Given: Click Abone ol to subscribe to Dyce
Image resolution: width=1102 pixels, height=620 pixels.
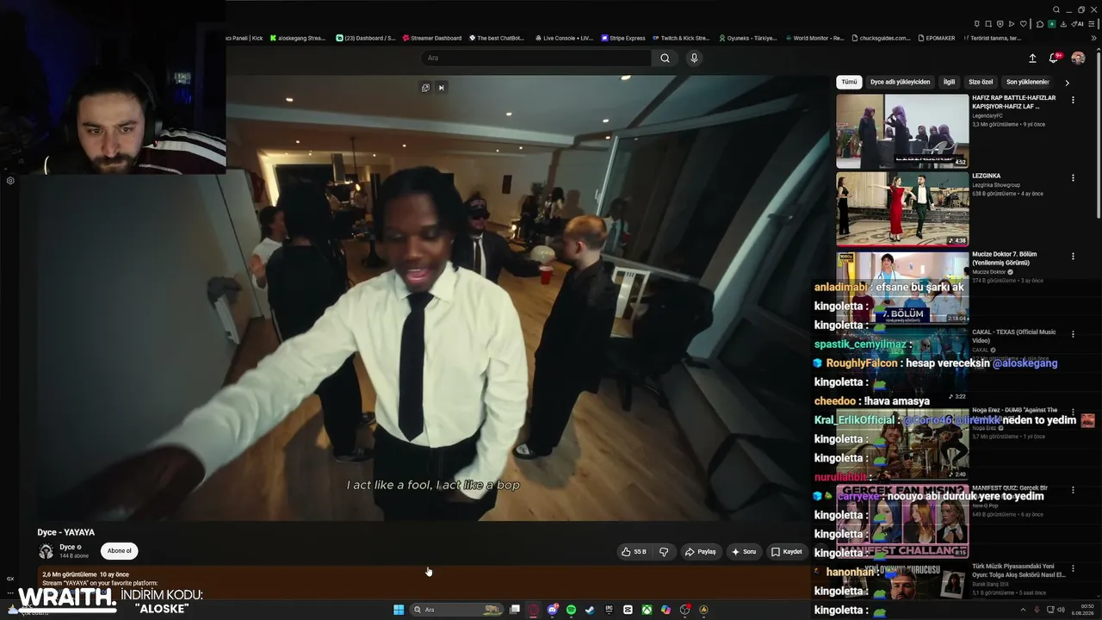Looking at the screenshot, I should [x=119, y=551].
